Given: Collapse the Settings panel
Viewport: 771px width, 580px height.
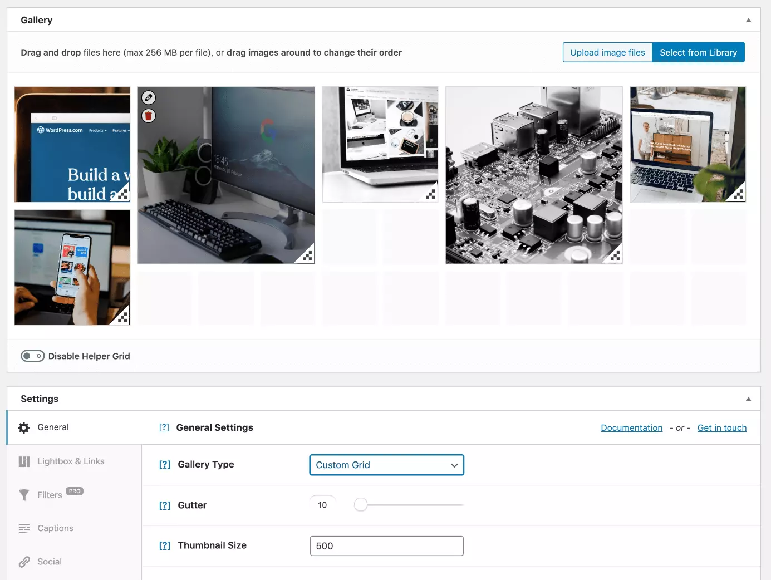Looking at the screenshot, I should click(x=748, y=399).
